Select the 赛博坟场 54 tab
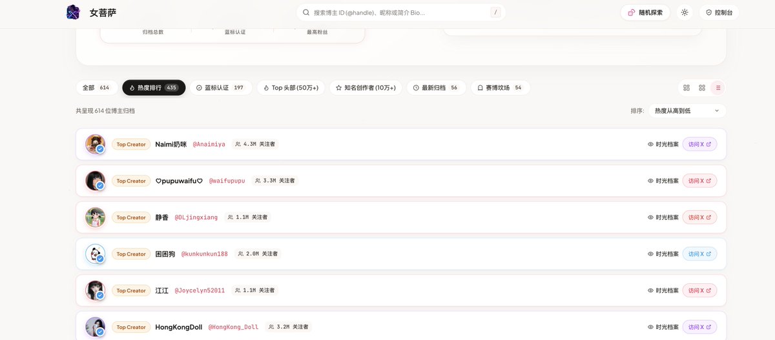Image resolution: width=775 pixels, height=340 pixels. point(500,88)
